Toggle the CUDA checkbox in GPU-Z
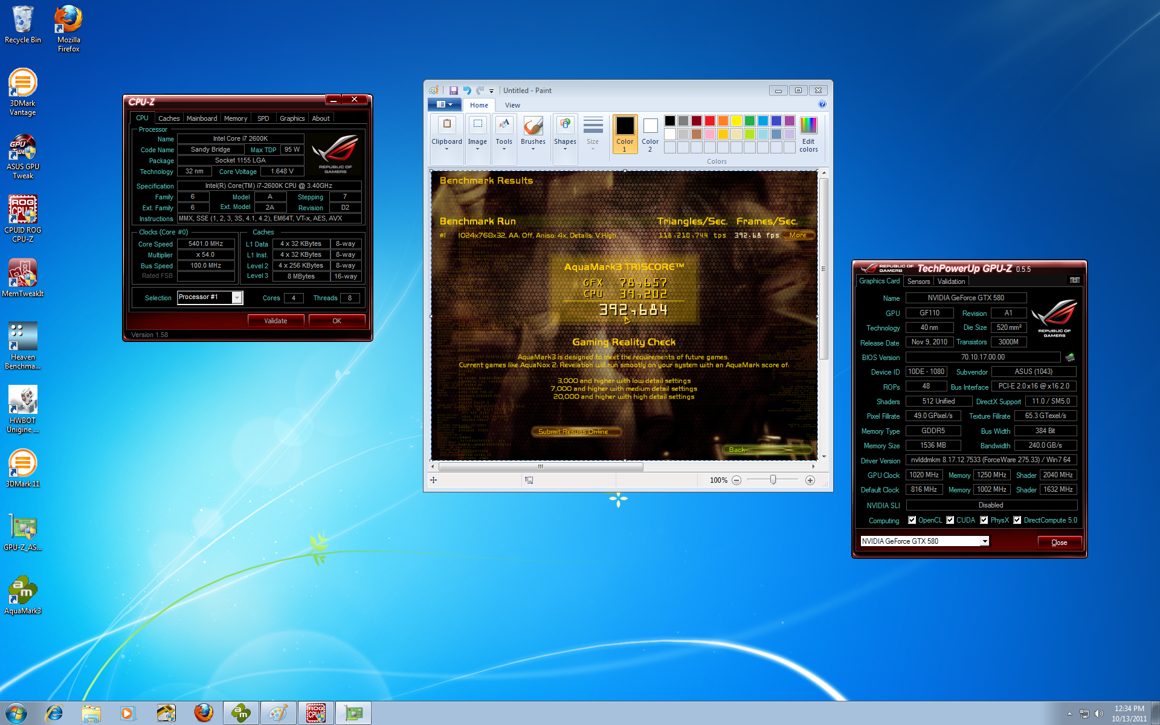Screen dimensions: 1160x725 click(x=950, y=520)
